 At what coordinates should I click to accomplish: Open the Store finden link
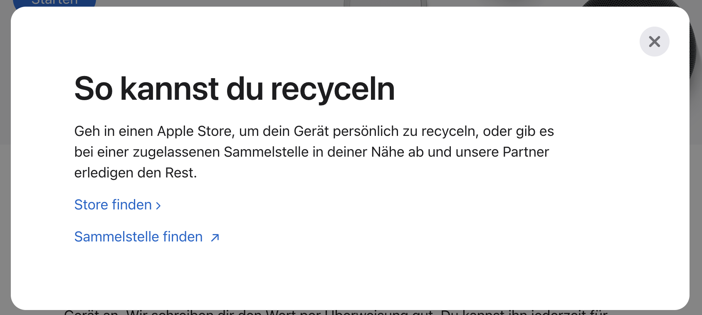(117, 205)
